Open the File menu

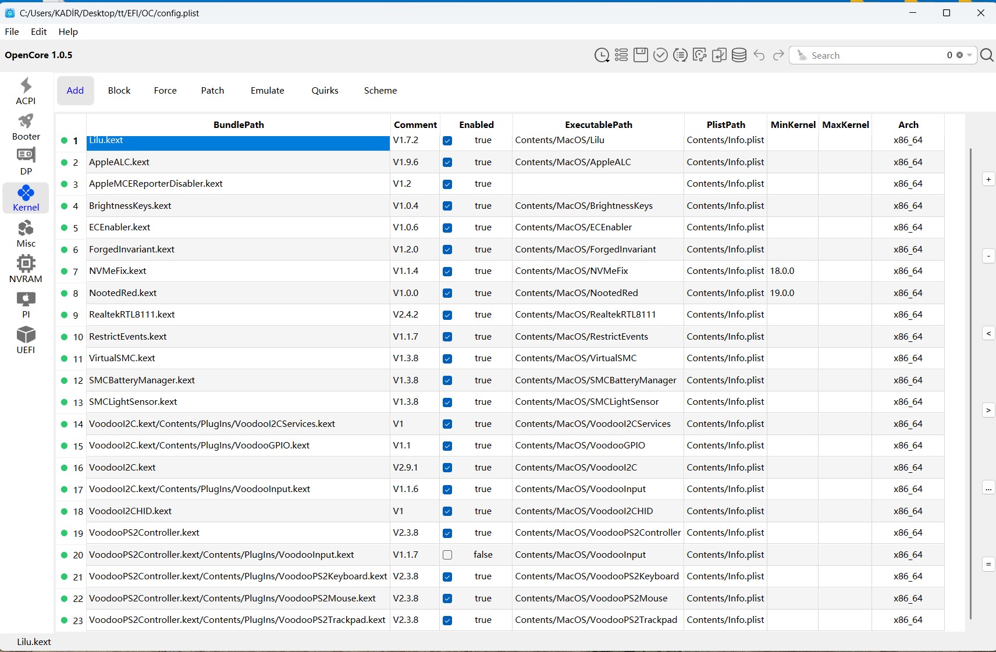(12, 32)
